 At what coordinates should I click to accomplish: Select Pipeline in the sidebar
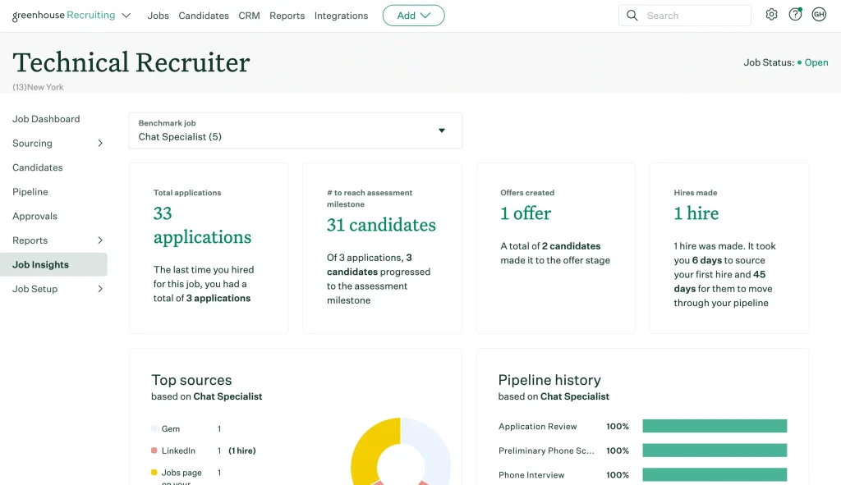click(30, 191)
